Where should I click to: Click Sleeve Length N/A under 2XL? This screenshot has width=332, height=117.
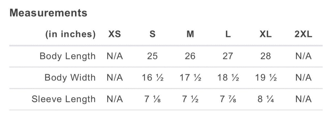[303, 99]
